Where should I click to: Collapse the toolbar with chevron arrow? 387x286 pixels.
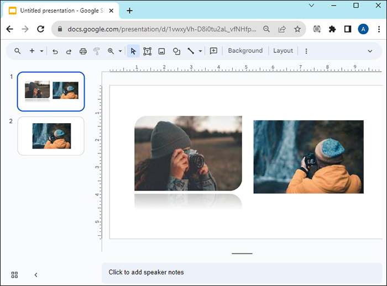pyautogui.click(x=370, y=51)
